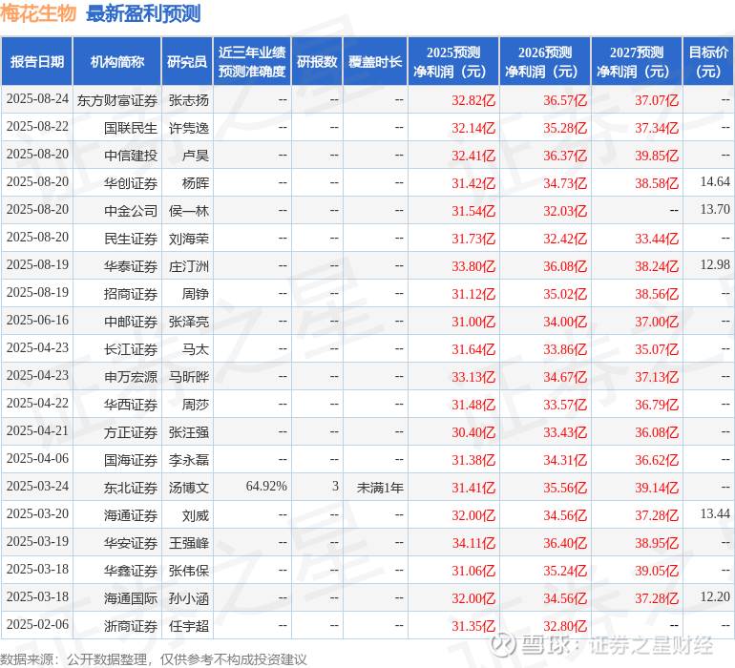This screenshot has height=668, width=735.
Task: Click the 研报数 column header
Action: 317,61
